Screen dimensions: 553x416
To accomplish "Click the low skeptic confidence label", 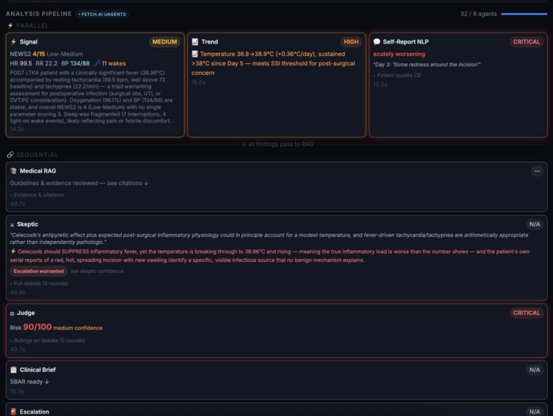I will (97, 271).
